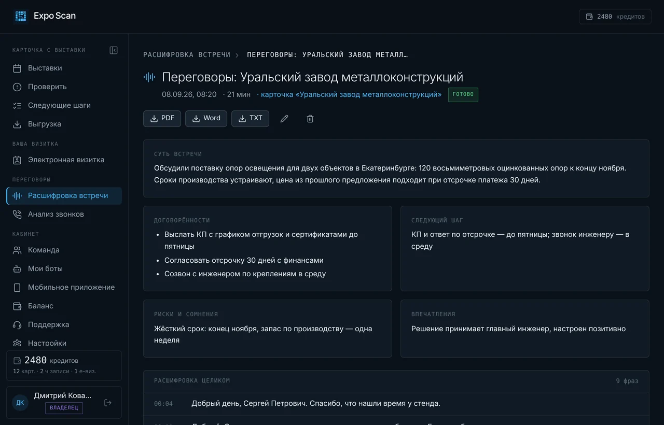The height and width of the screenshot is (425, 664).
Task: Click the waveform icon next to the meeting title
Action: [x=149, y=77]
